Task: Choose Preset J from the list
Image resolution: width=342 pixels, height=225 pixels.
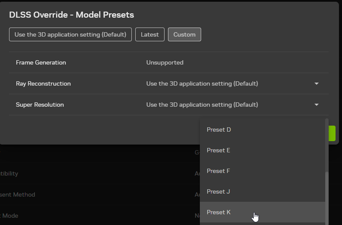Action: pos(262,192)
